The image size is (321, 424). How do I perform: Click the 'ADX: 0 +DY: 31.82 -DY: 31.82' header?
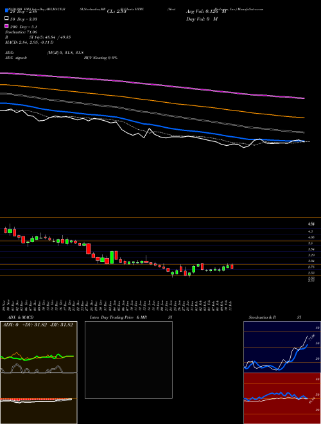38,325
